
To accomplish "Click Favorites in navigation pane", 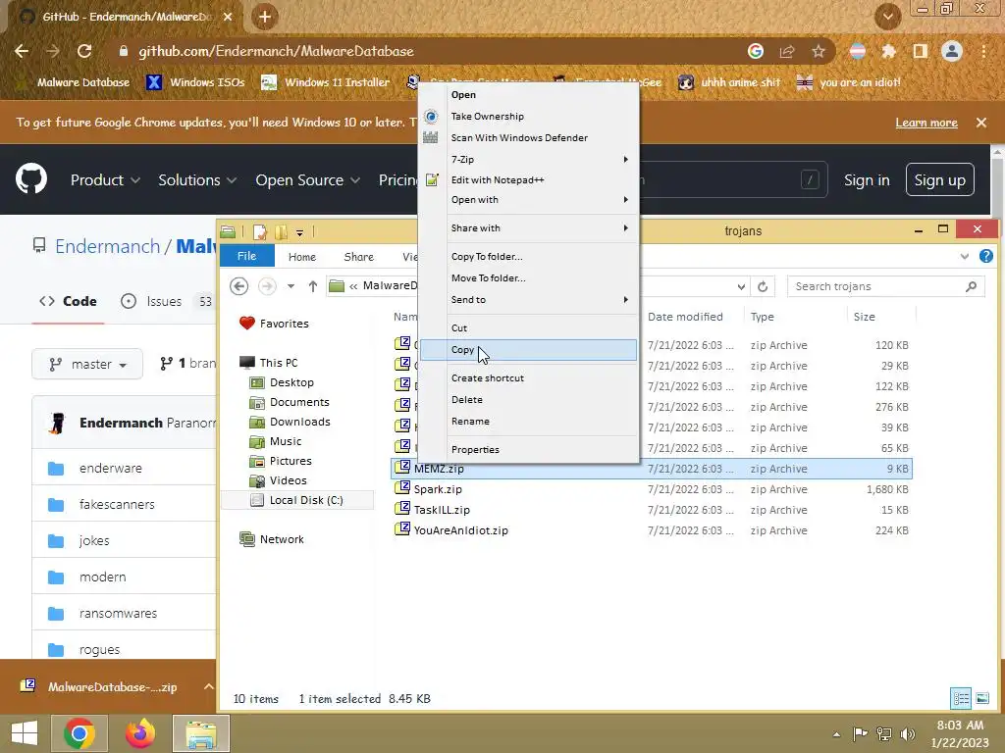I will (284, 324).
